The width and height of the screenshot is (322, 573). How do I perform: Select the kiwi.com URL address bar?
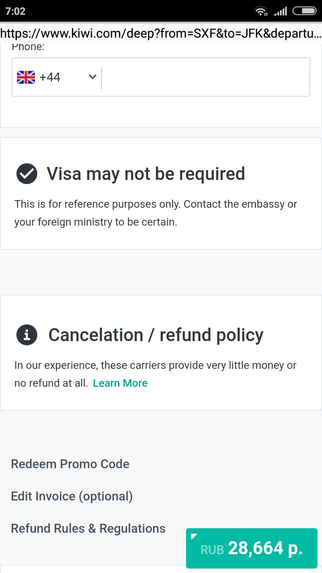[x=161, y=34]
